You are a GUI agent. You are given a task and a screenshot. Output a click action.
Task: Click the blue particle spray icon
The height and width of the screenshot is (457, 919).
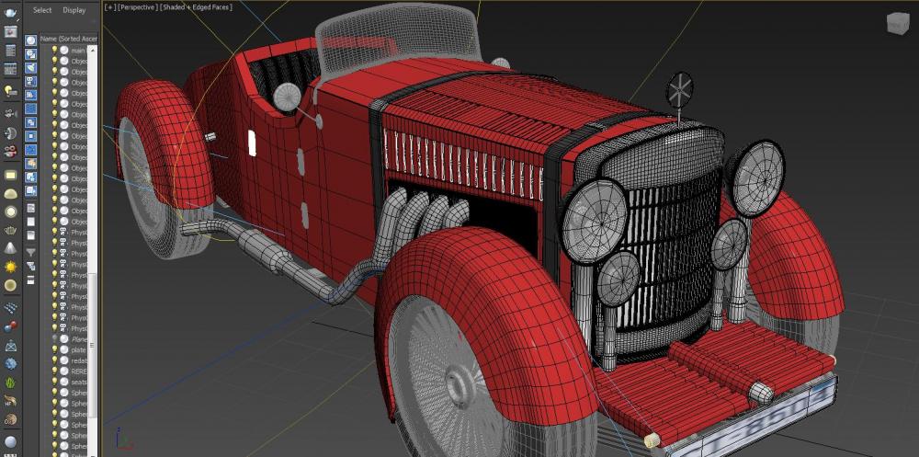[x=10, y=307]
